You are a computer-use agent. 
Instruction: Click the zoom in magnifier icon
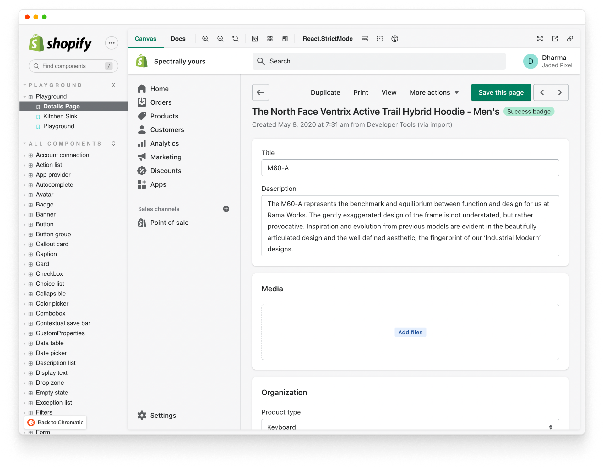[x=205, y=39]
